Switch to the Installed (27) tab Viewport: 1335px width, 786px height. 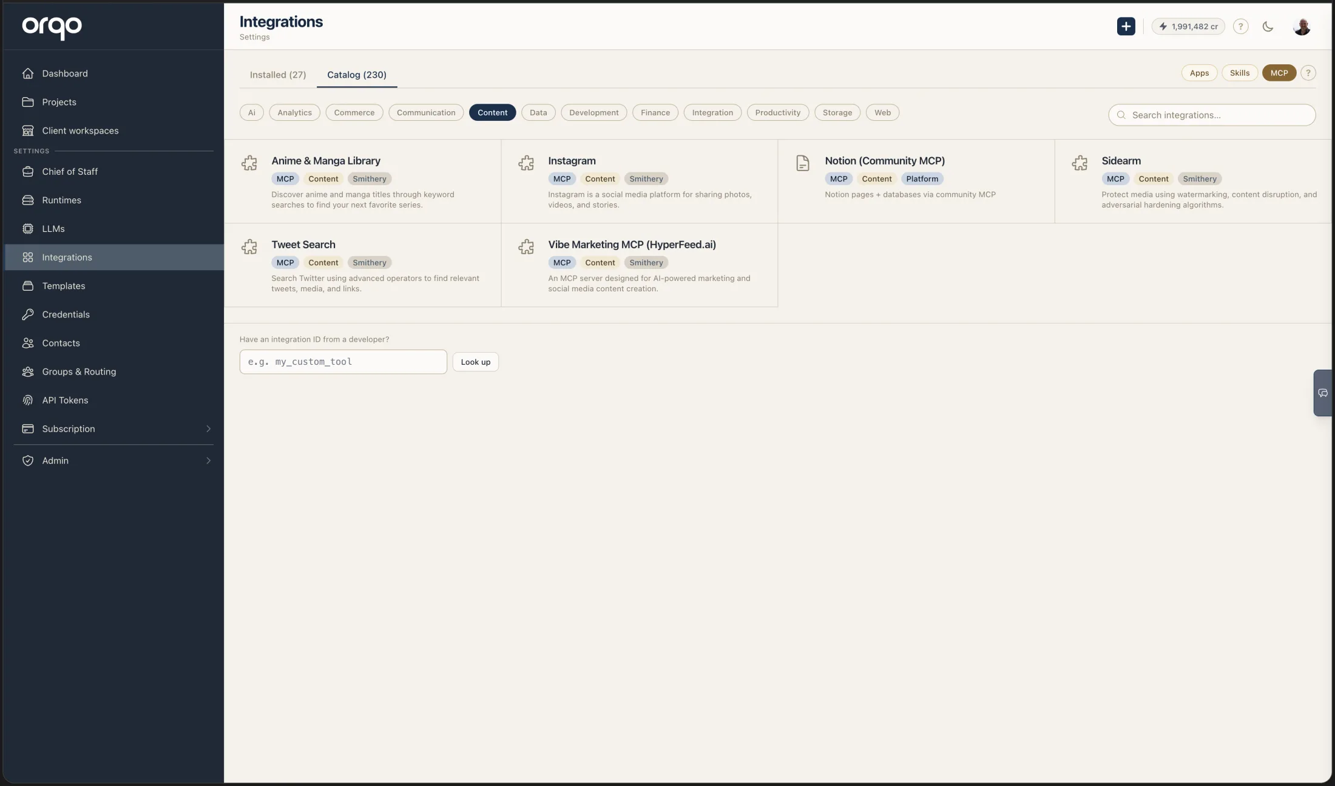[x=278, y=75]
